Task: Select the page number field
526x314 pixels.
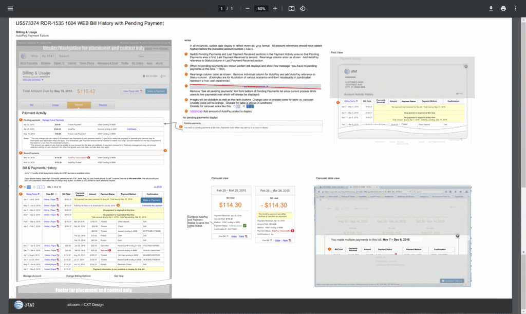Action: (221, 8)
